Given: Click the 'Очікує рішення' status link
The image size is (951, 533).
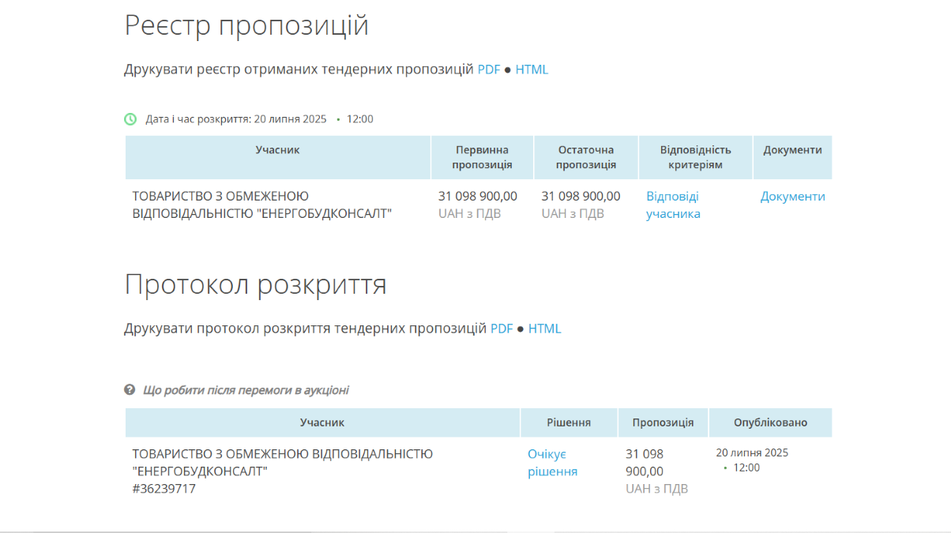Looking at the screenshot, I should pos(552,463).
